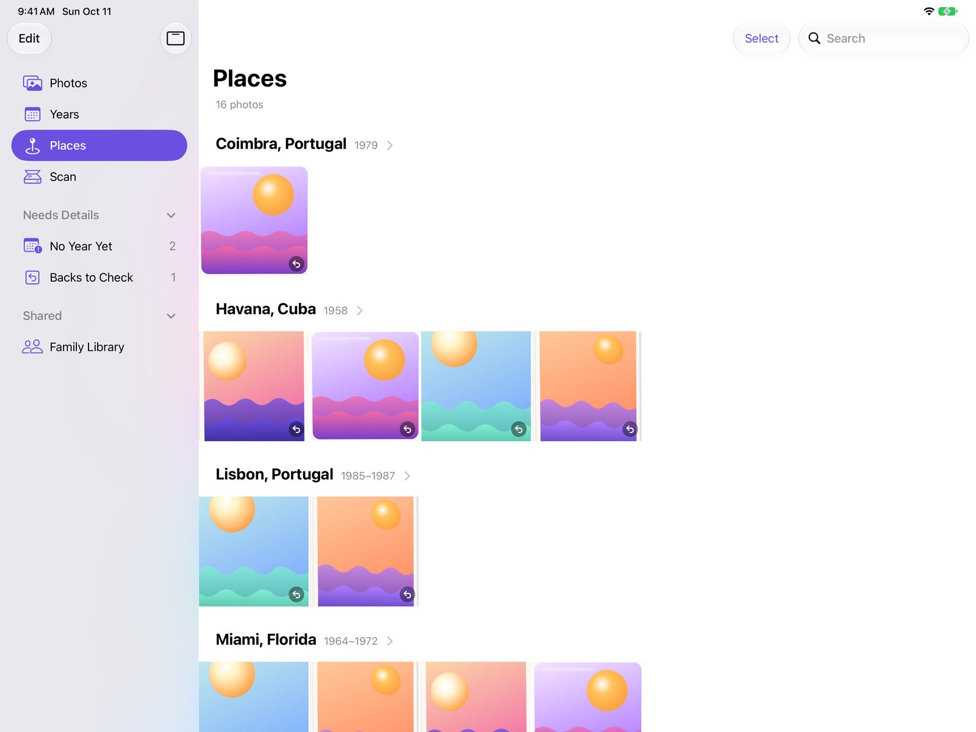Screen dimensions: 976x732
Task: Open the Years calendar view
Action: [x=99, y=114]
